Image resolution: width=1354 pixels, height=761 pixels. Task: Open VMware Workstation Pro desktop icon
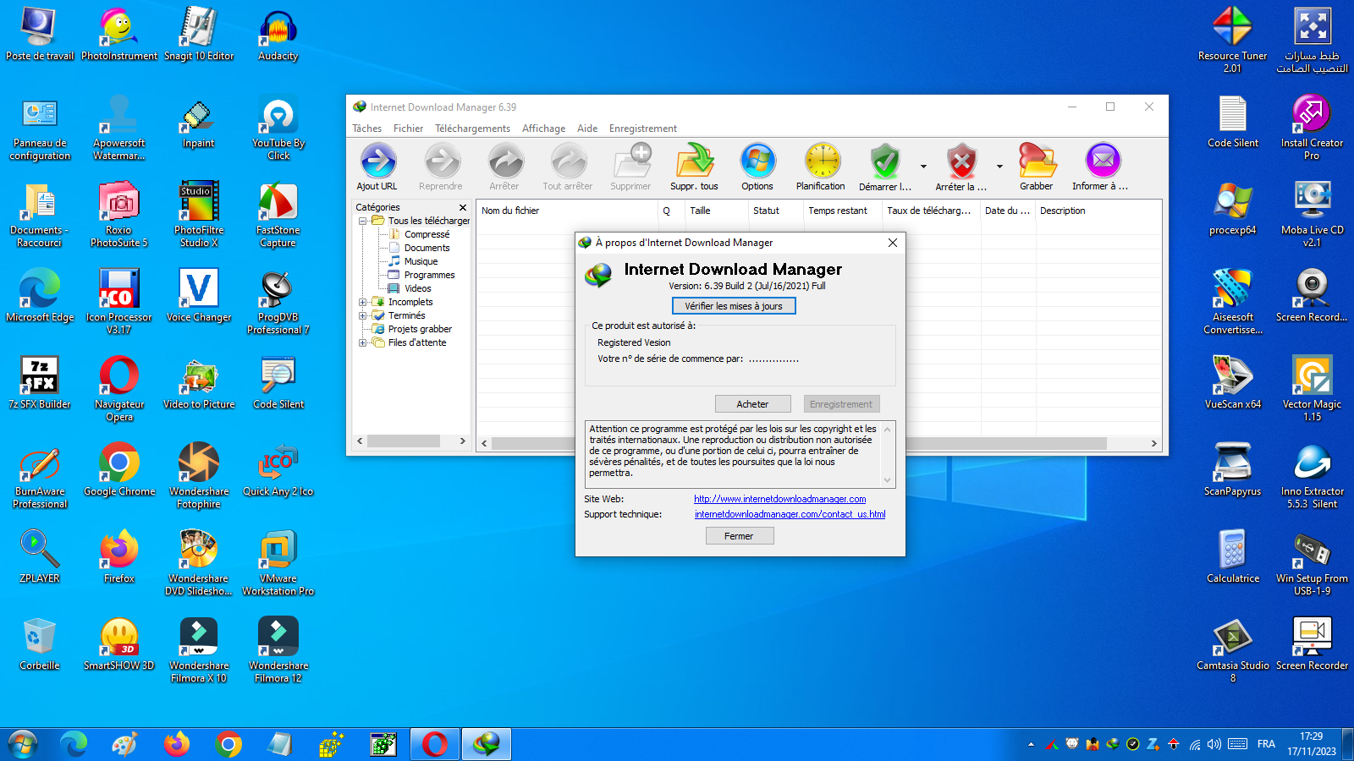(278, 563)
